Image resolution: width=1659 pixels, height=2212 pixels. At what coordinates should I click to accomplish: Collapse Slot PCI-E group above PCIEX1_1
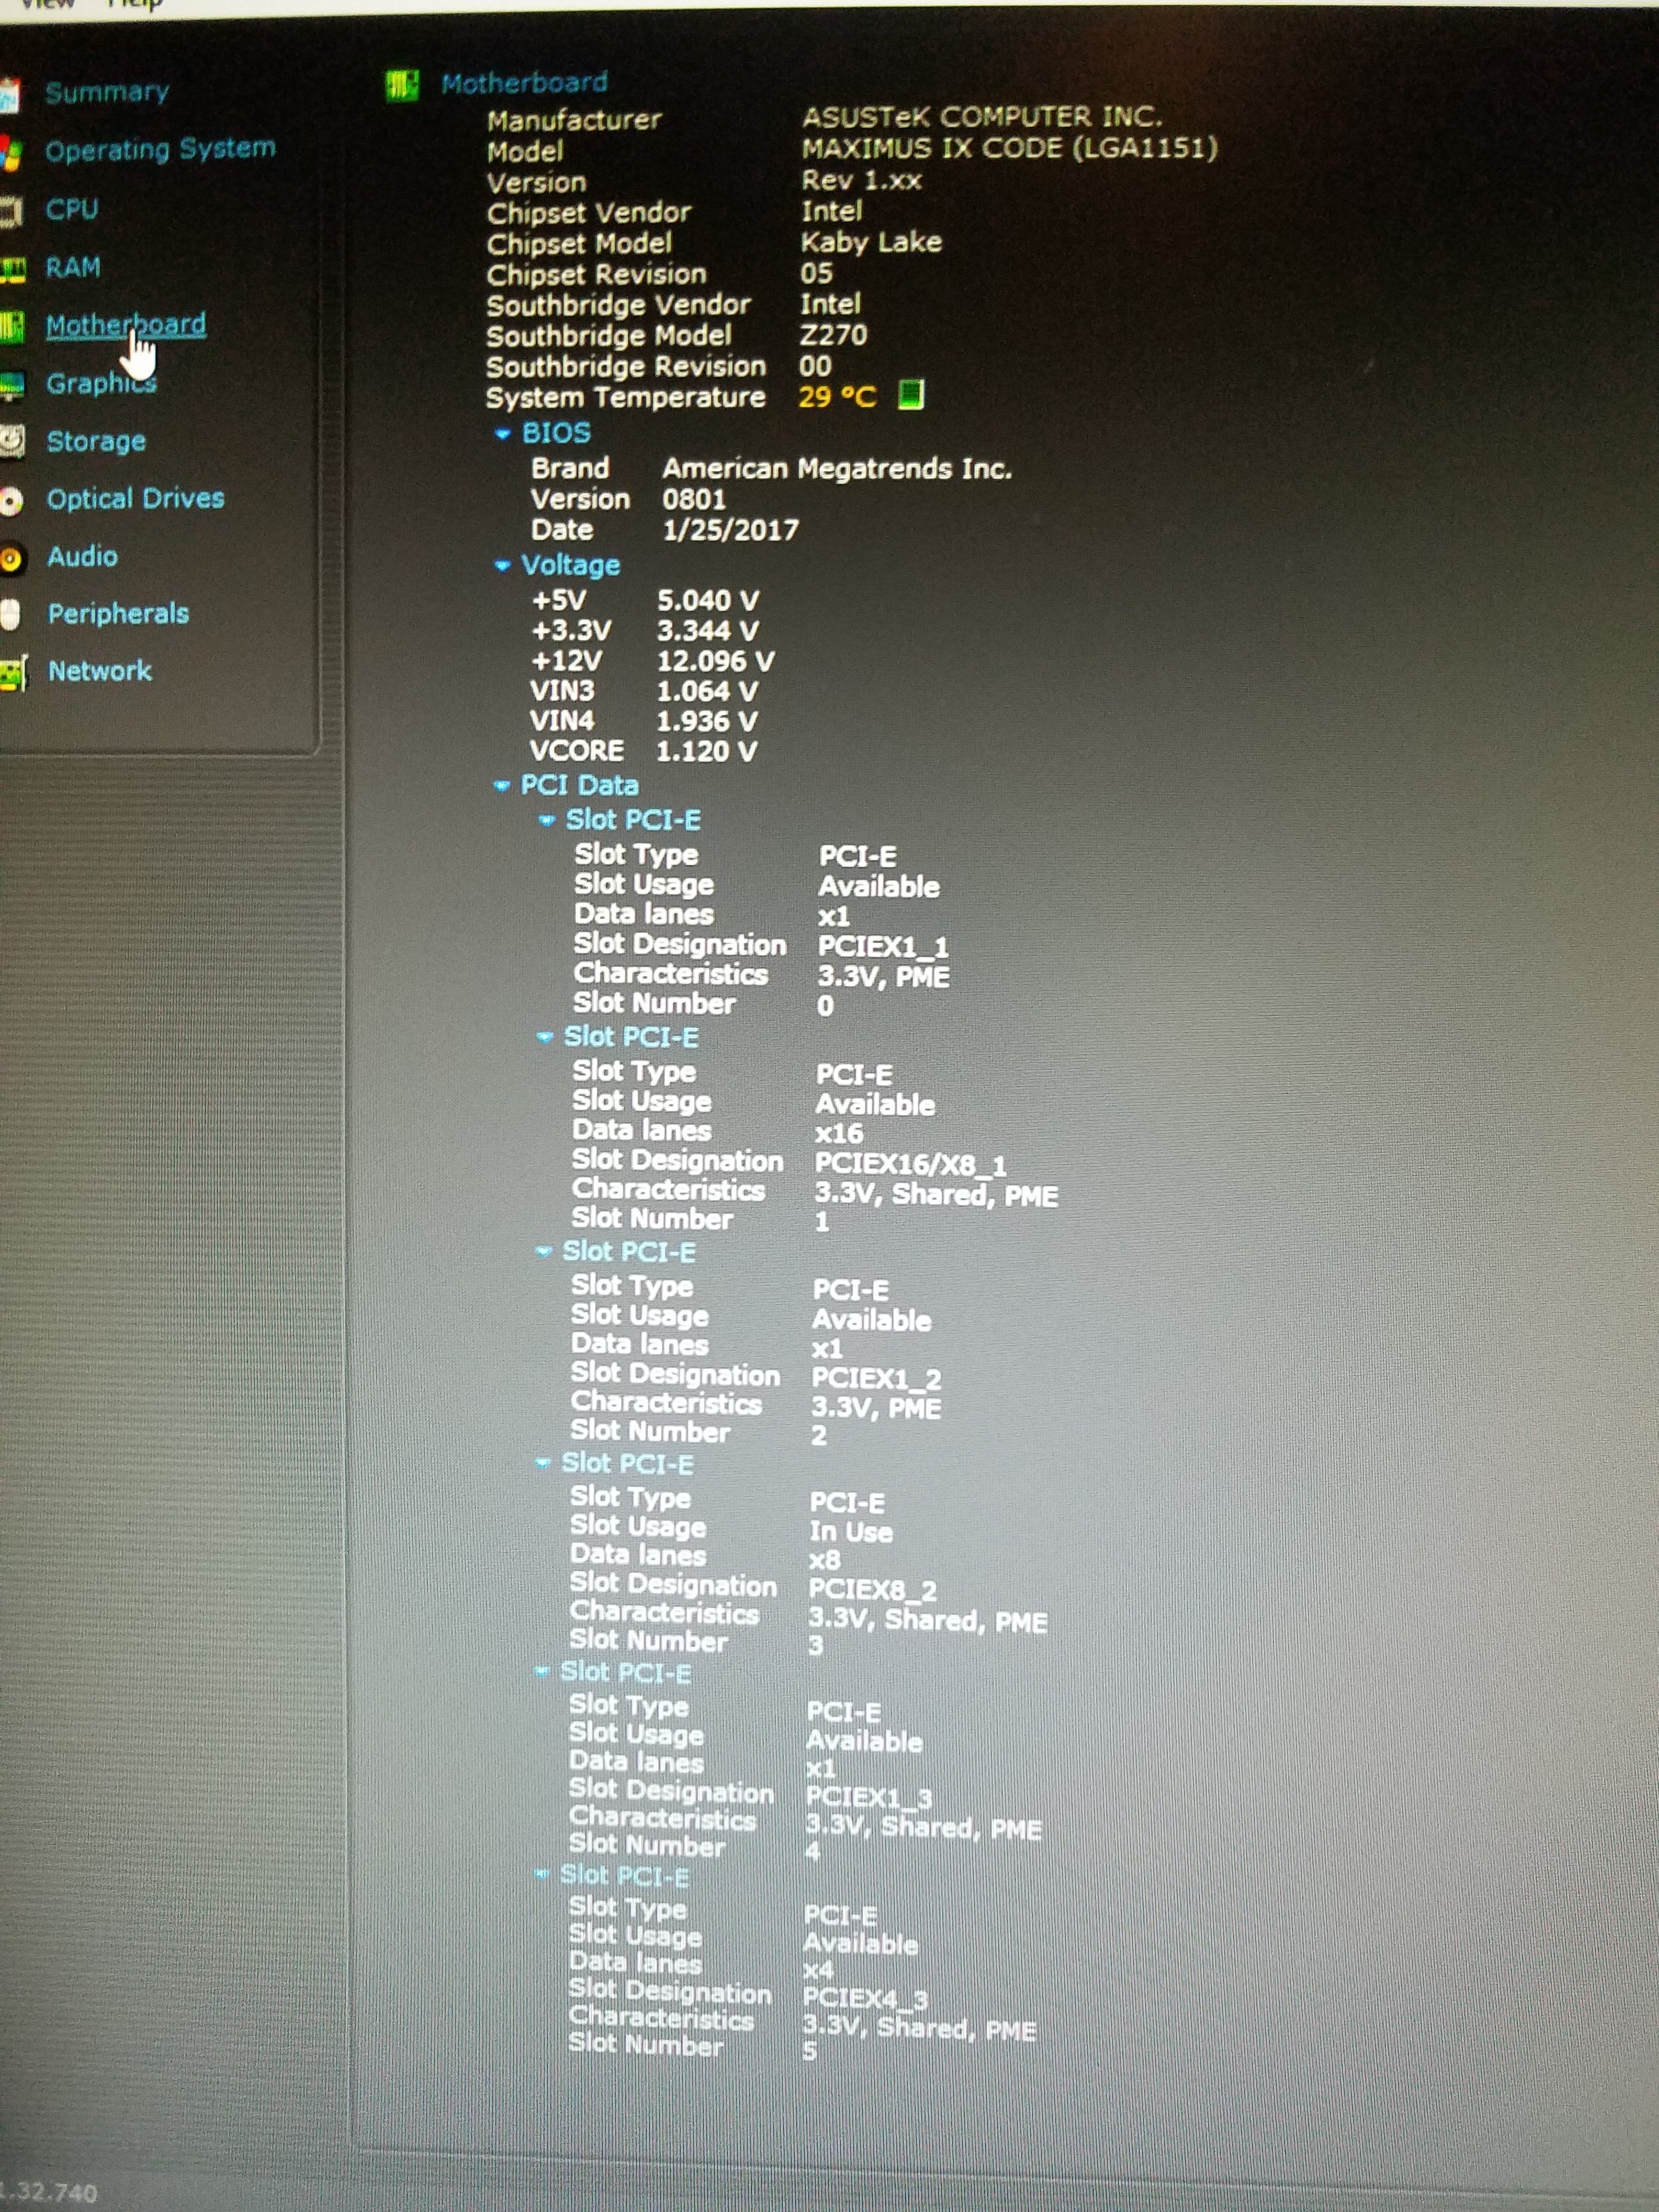coord(546,821)
